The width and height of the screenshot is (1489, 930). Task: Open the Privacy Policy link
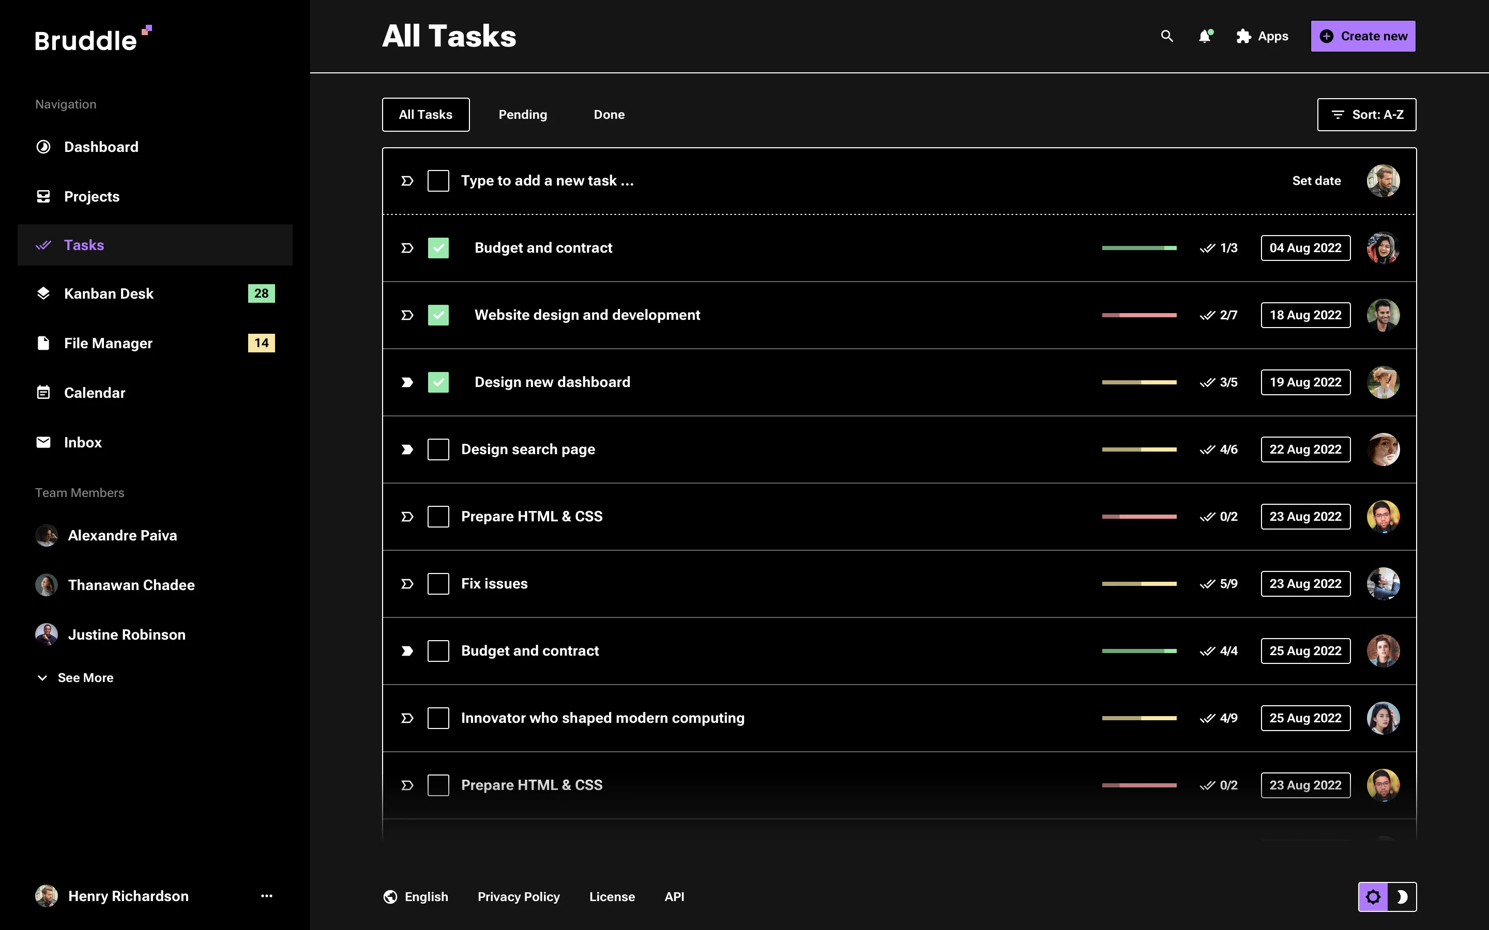[519, 896]
